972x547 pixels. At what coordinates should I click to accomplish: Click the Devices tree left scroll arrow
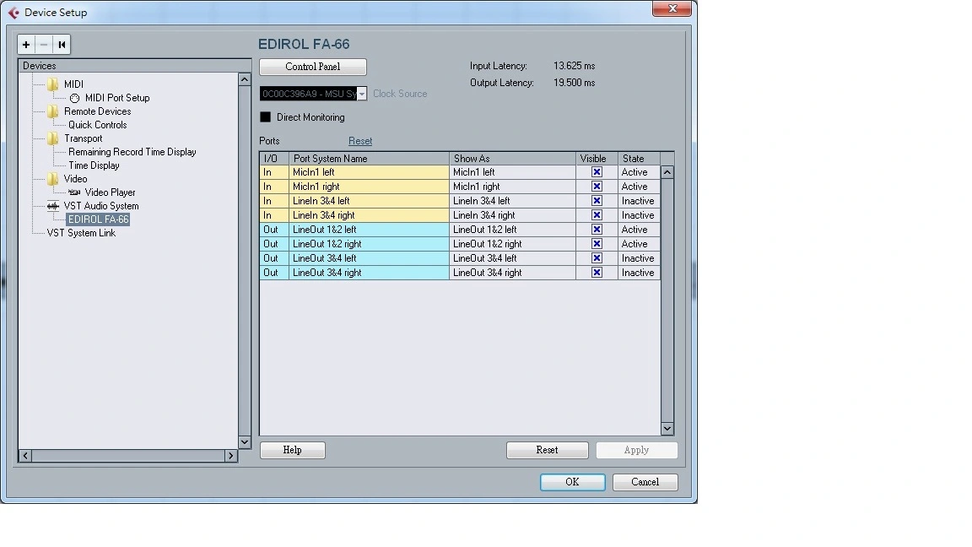tap(25, 456)
